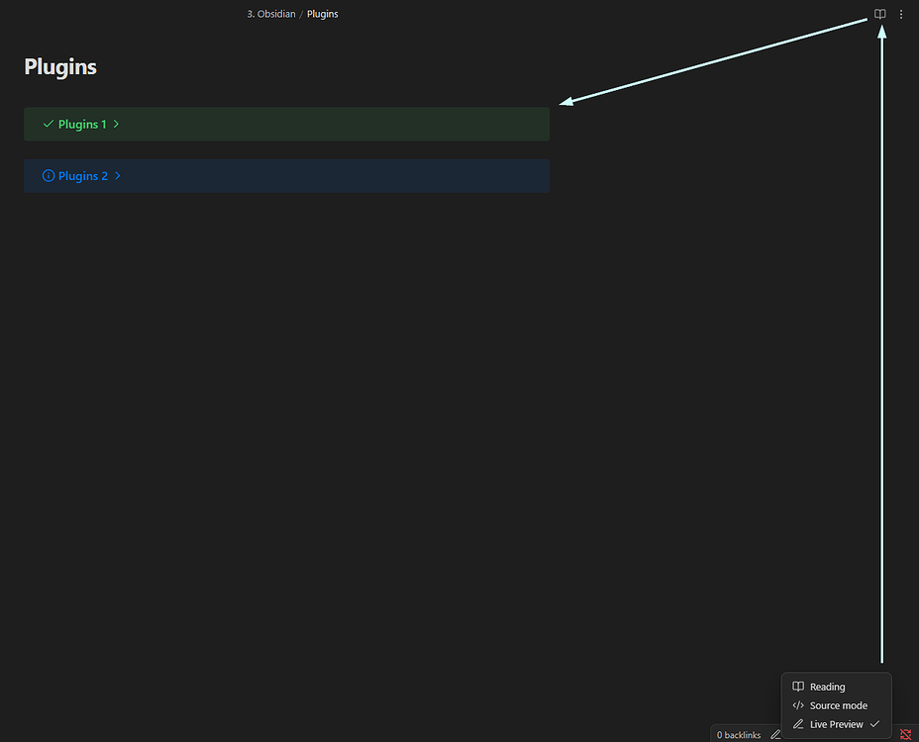The height and width of the screenshot is (742, 919).
Task: Click the status bar pencil editing mode icon
Action: [775, 734]
